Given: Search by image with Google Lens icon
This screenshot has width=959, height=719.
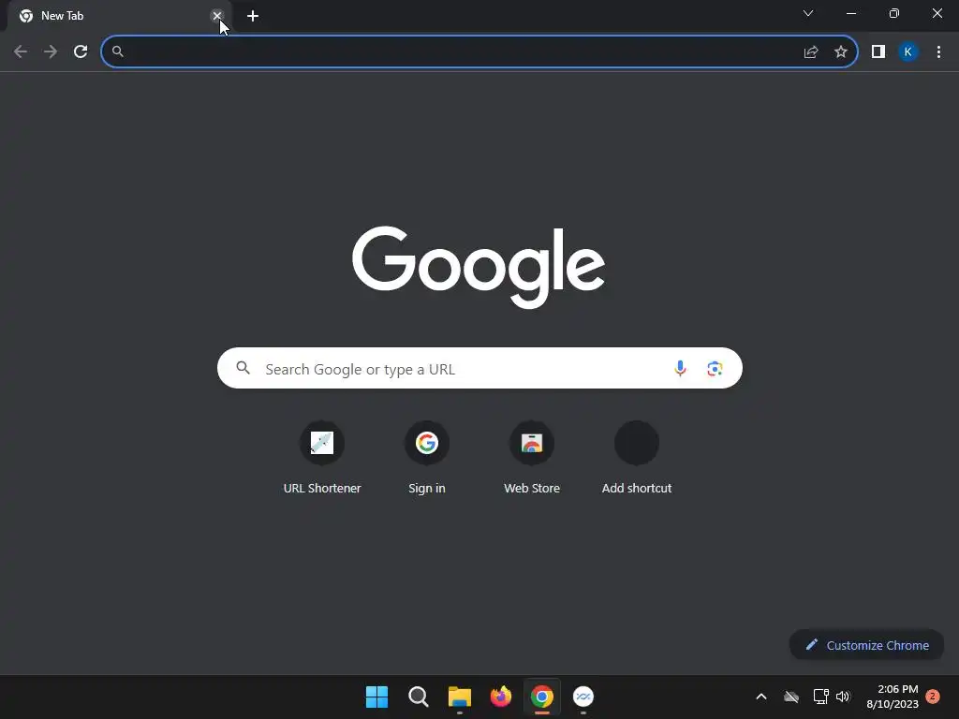Looking at the screenshot, I should pos(715,369).
